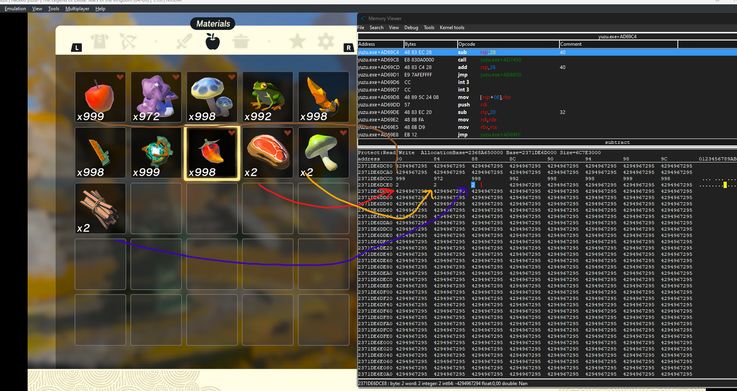Click the Comment column header
Screen dimensions: 737x391
coord(618,44)
